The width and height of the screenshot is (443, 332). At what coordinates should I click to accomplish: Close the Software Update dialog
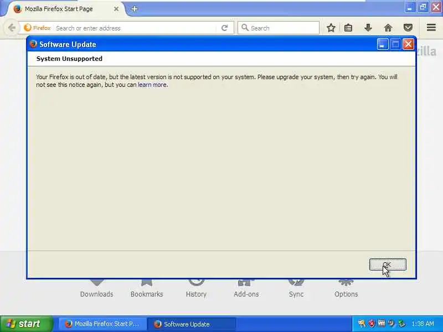408,44
